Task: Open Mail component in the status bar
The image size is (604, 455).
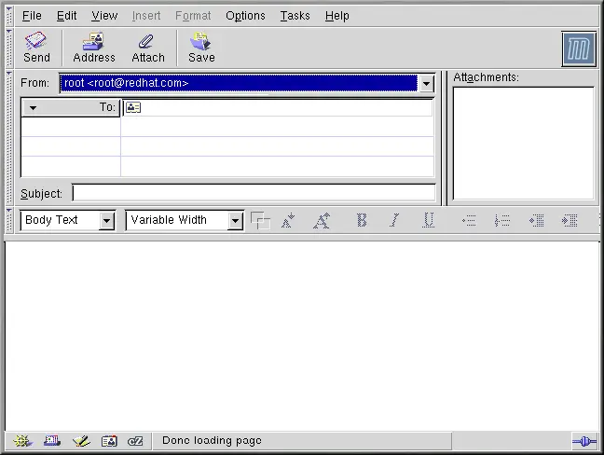Action: [x=51, y=440]
